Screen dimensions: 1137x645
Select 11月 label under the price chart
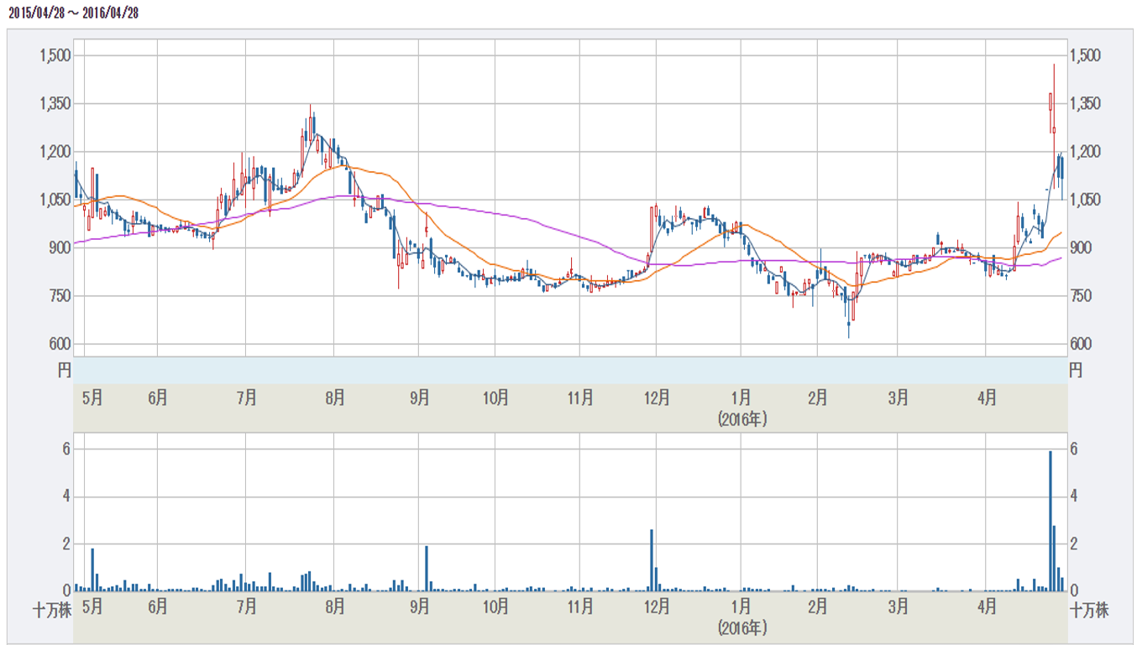(x=580, y=398)
